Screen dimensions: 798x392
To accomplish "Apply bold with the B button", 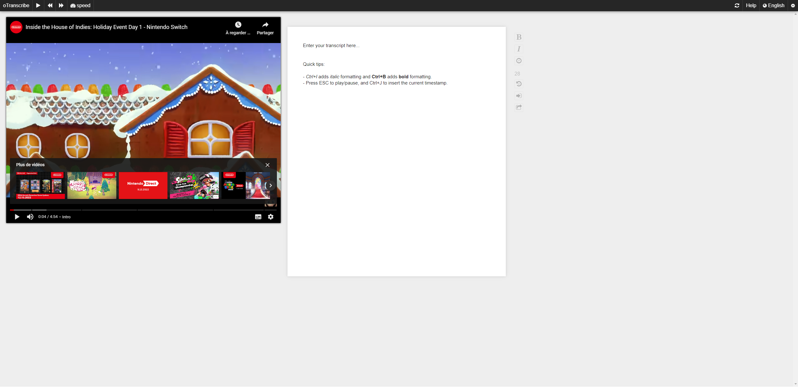I will tap(519, 37).
